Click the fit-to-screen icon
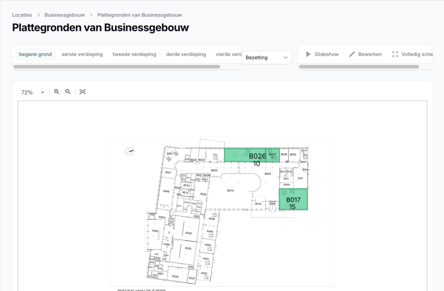The image size is (444, 291). [x=82, y=92]
